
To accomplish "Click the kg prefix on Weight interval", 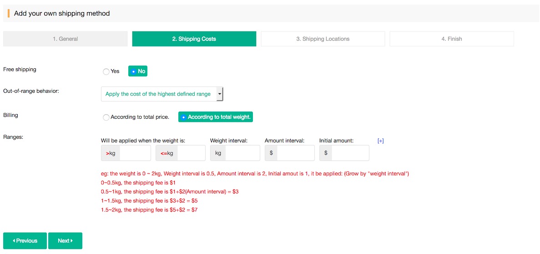I will click(218, 153).
